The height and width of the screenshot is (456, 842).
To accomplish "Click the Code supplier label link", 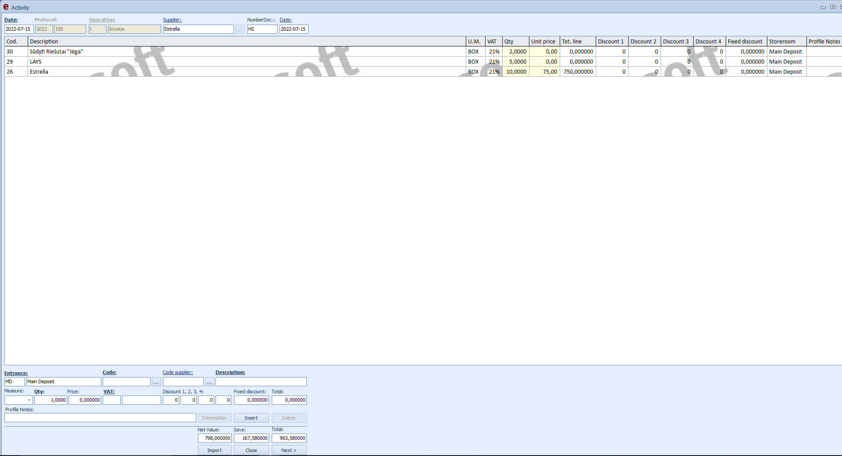I will (x=178, y=372).
